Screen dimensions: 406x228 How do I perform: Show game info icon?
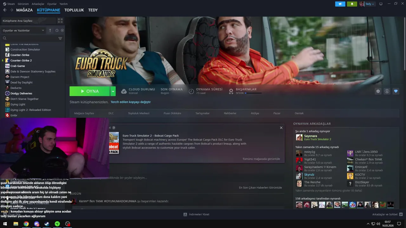pos(387,91)
